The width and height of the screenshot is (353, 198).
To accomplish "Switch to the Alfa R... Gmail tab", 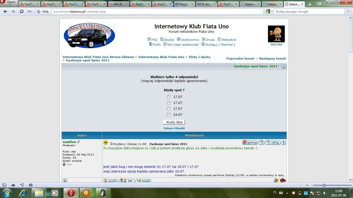I will click(x=118, y=4).
